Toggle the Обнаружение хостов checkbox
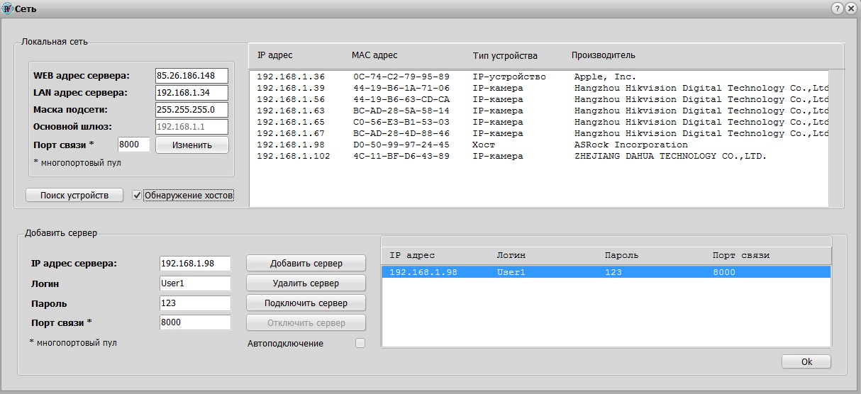The height and width of the screenshot is (394, 861). pyautogui.click(x=137, y=195)
